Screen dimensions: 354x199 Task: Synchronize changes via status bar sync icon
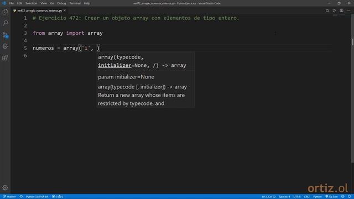[x=21, y=197]
